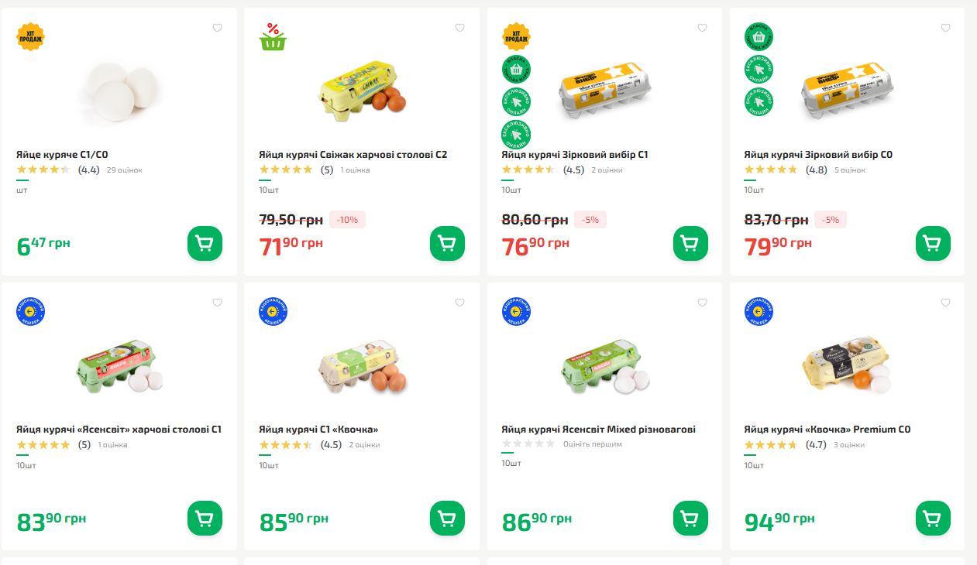Open Яйця курячі «Квочка» Premium С0 link
Image resolution: width=977 pixels, height=565 pixels.
(827, 430)
